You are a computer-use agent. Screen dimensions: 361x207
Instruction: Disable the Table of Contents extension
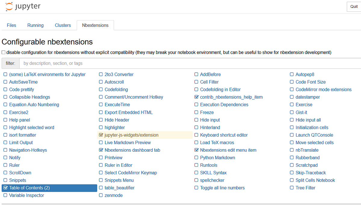click(6, 188)
